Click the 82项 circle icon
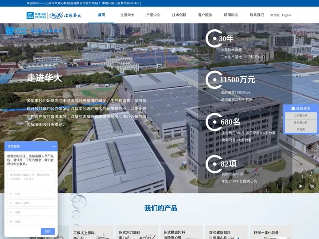 point(214,164)
